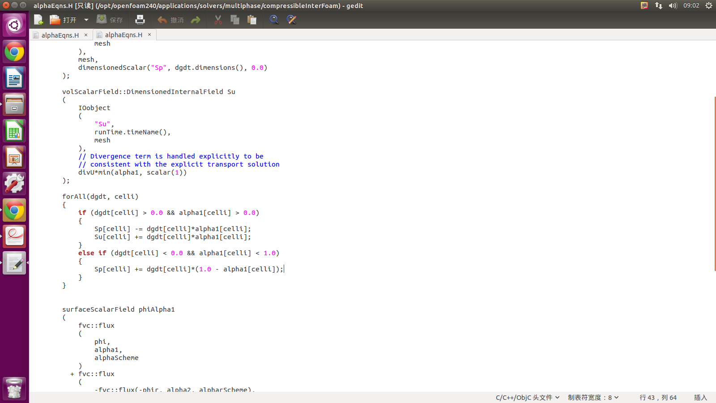
Task: Redo the last action arrow icon
Action: point(196,20)
